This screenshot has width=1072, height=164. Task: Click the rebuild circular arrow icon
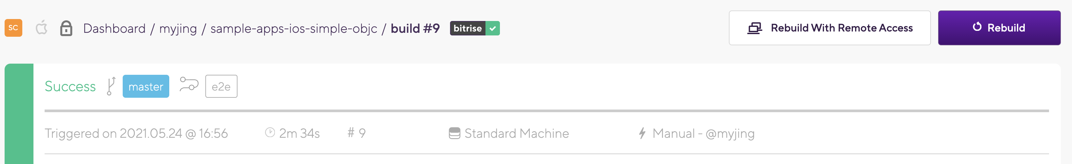tap(977, 27)
